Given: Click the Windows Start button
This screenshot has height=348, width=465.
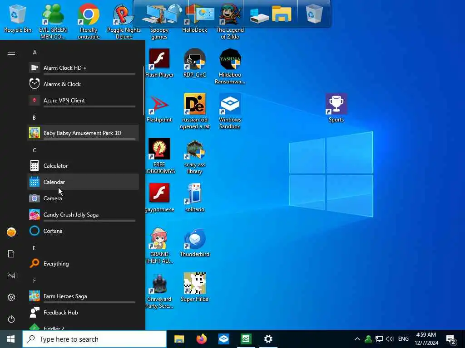Looking at the screenshot, I should click(11, 339).
